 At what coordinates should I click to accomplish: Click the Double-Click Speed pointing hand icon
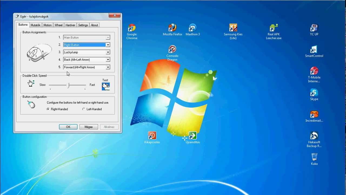click(x=31, y=83)
